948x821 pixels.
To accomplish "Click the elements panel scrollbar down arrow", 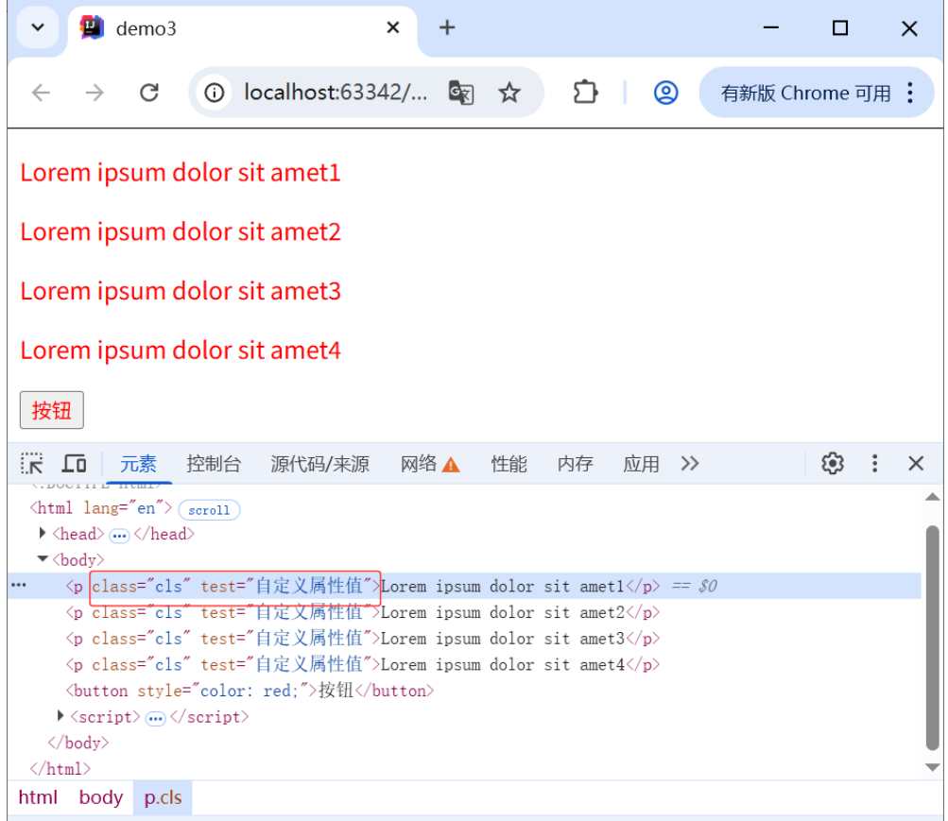I will tap(932, 767).
